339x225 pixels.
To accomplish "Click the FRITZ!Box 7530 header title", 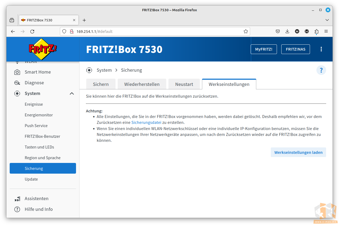I will pyautogui.click(x=124, y=49).
